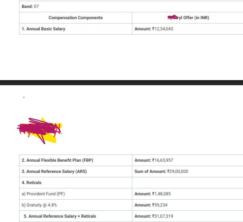Select the Retirals section heading
The width and height of the screenshot is (243, 222).
[x=31, y=183]
